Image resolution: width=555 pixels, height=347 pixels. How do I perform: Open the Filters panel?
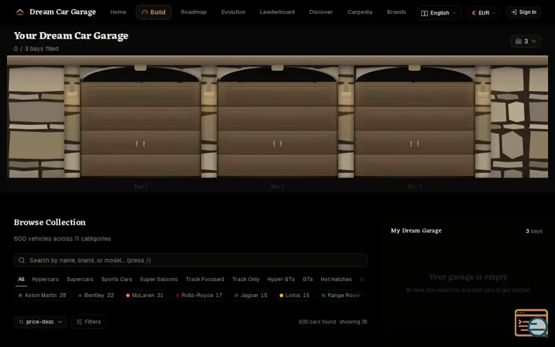click(x=89, y=322)
